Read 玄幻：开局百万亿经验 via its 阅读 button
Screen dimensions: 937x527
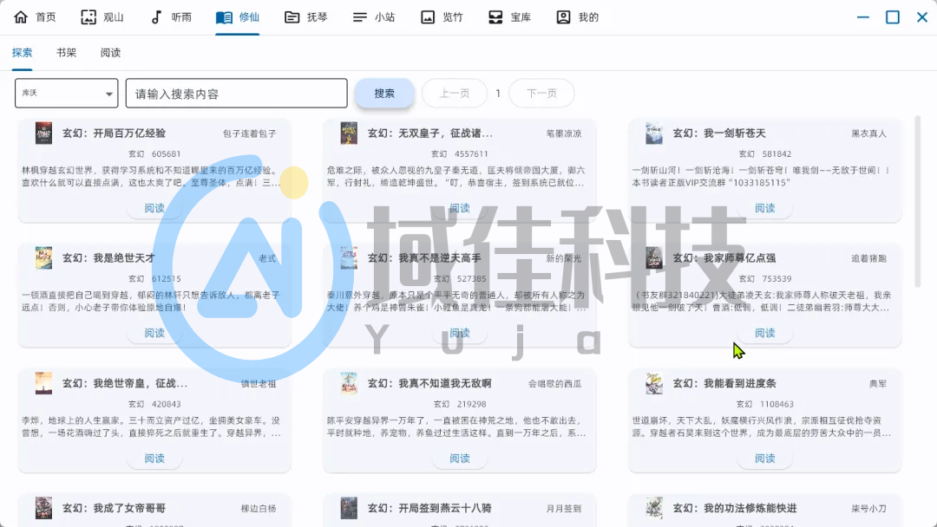click(x=154, y=208)
